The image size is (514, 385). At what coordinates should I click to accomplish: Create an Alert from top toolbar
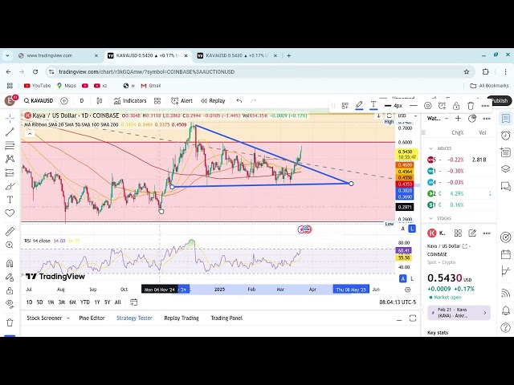(x=182, y=101)
